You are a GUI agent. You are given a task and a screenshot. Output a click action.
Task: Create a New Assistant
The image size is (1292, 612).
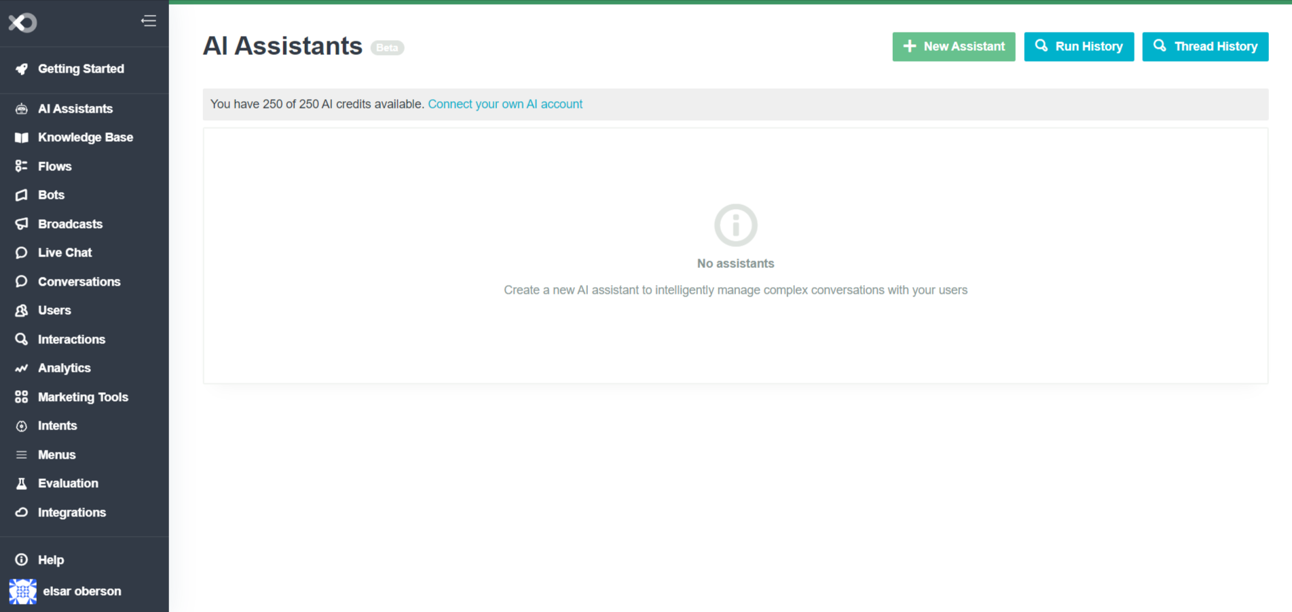point(953,46)
